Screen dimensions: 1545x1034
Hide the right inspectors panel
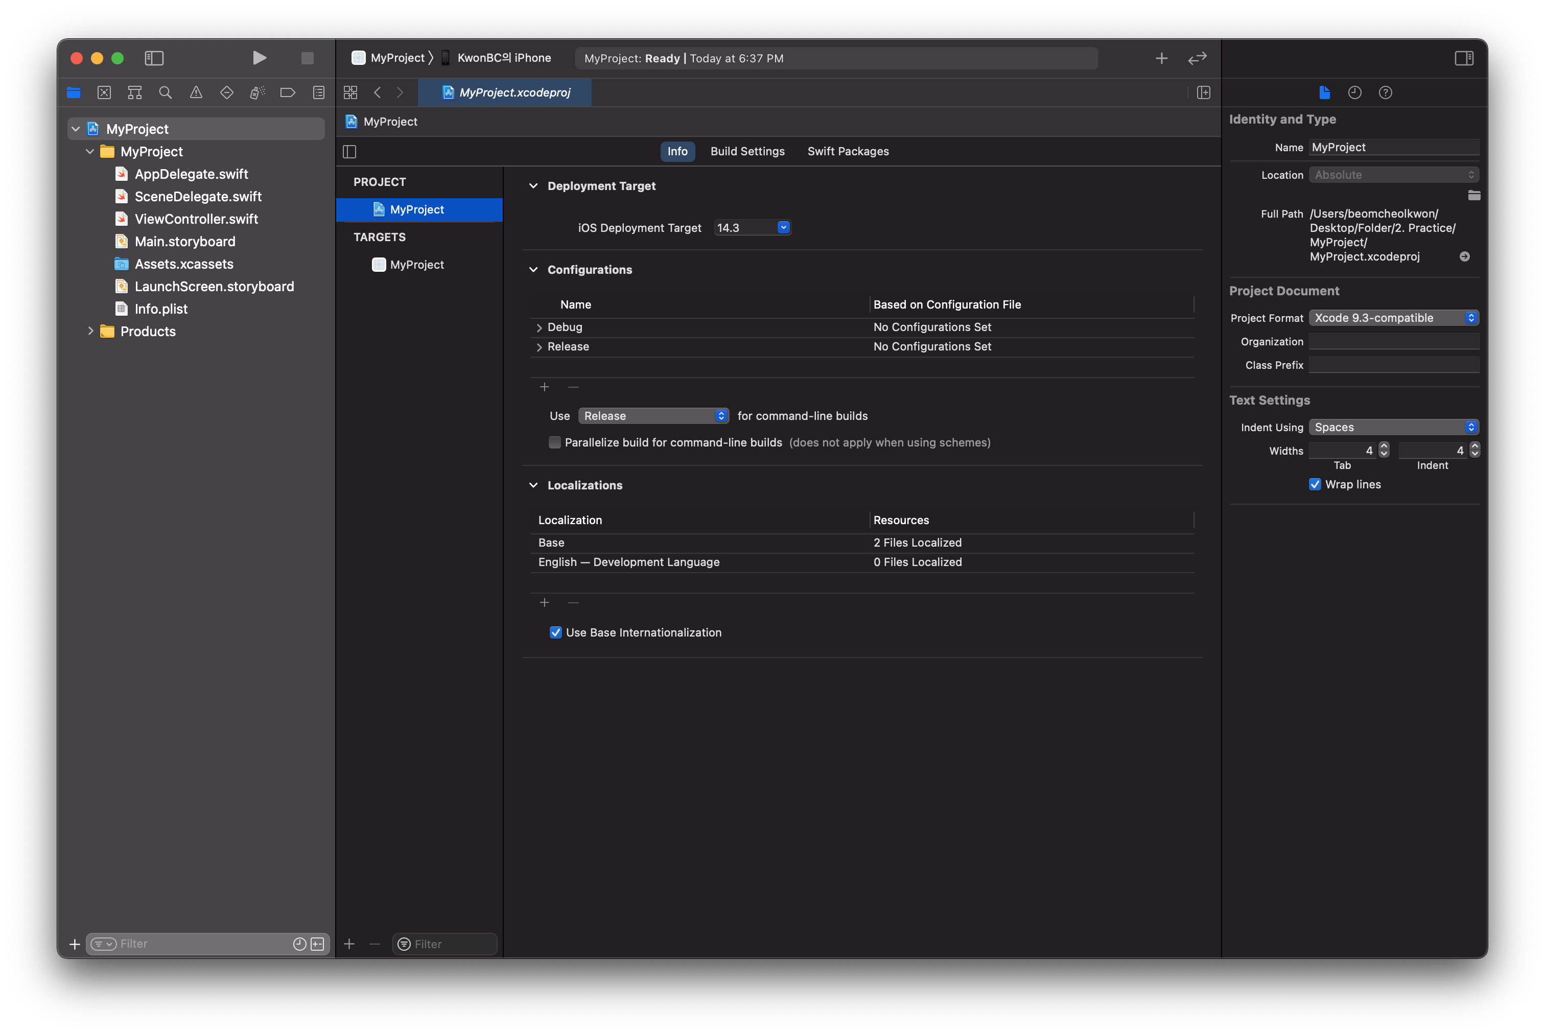tap(1464, 59)
